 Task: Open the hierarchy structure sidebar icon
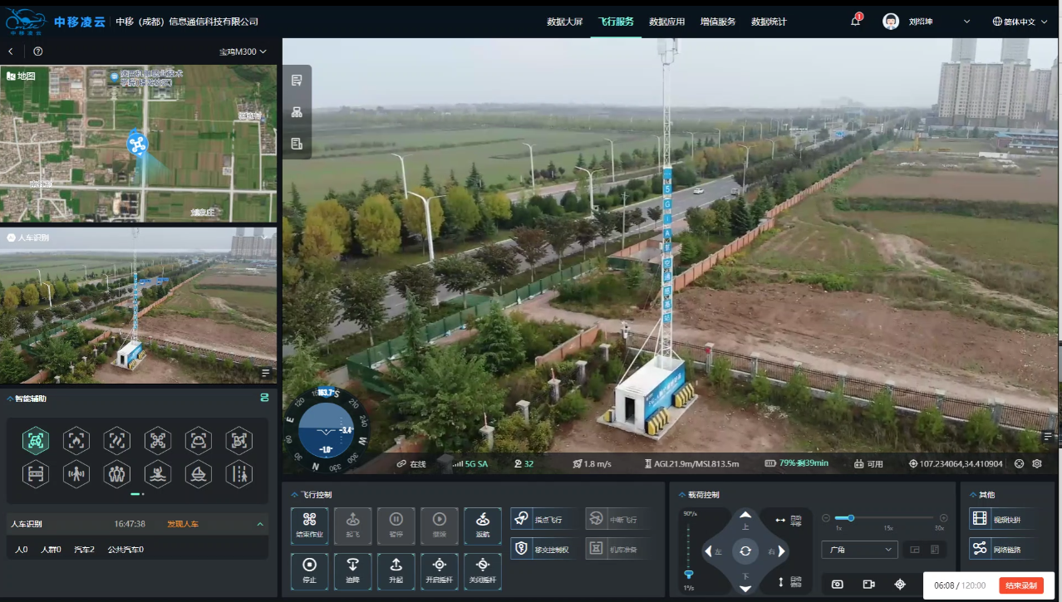coord(297,112)
